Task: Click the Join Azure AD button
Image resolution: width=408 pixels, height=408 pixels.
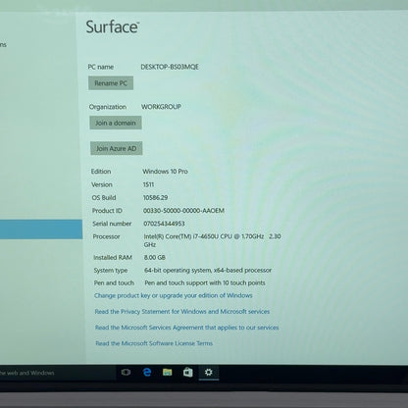Action: click(117, 148)
